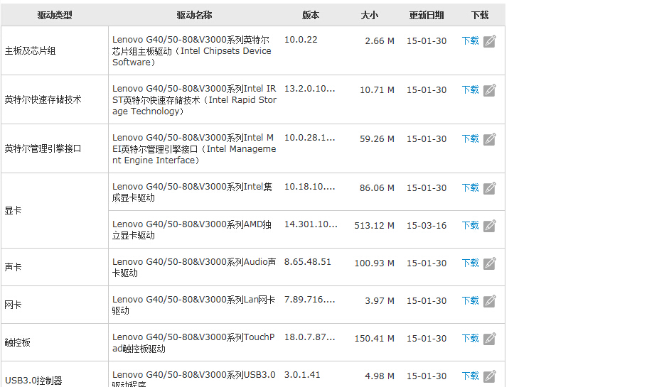Click edit icon for Intel chipset driver row
Viewport: 664px width, 387px height.
pyautogui.click(x=490, y=41)
